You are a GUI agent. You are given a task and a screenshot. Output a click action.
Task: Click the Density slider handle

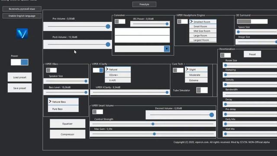coord(225,84)
